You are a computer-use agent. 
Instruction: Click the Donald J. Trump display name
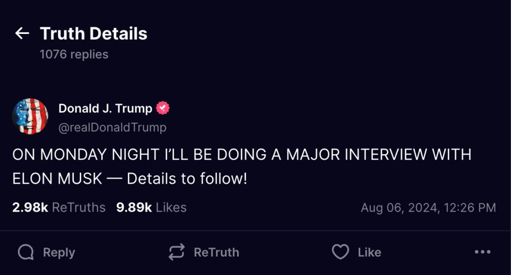[x=105, y=108]
